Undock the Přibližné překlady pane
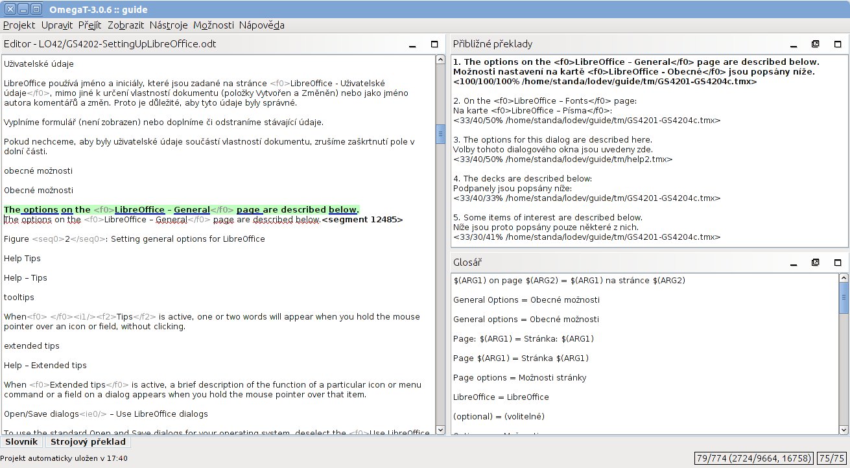 tap(816, 45)
